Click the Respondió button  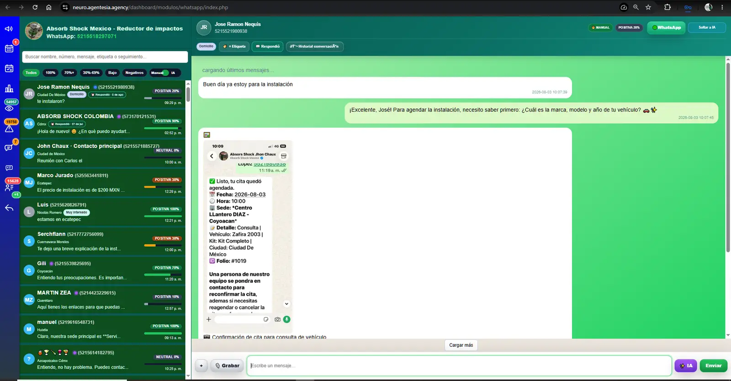268,46
